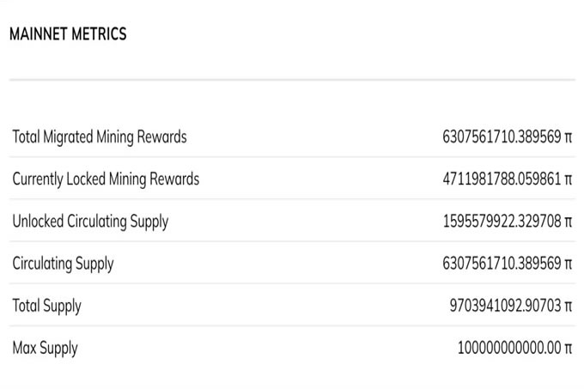Select the value 4711981788.059861
Viewport: 584px width, 389px height.
click(502, 179)
